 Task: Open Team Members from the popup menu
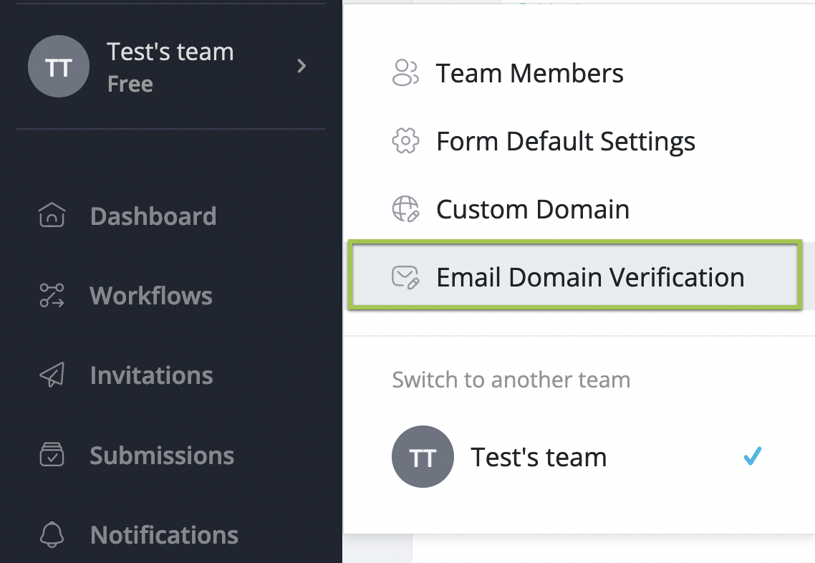click(529, 73)
